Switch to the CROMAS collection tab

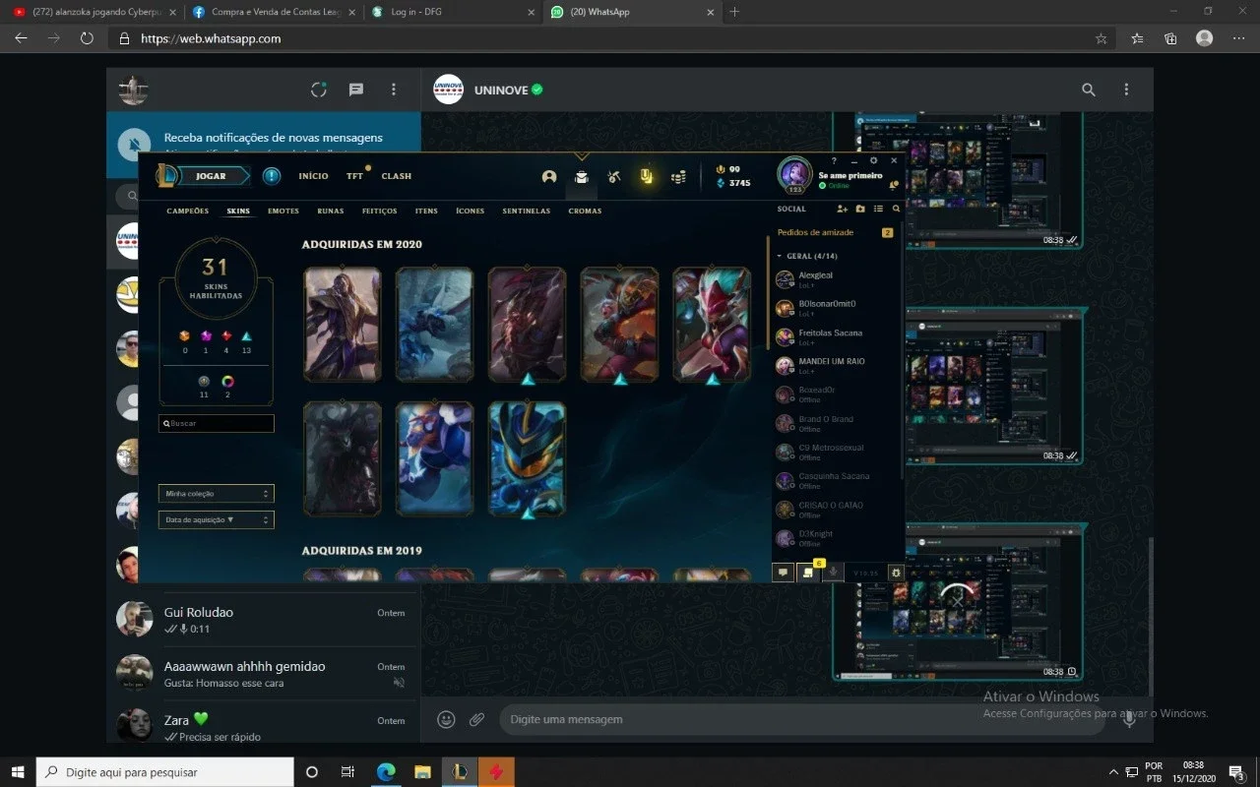(585, 212)
